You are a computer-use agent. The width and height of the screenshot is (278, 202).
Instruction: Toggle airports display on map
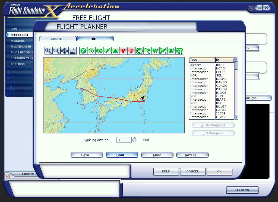point(83,51)
